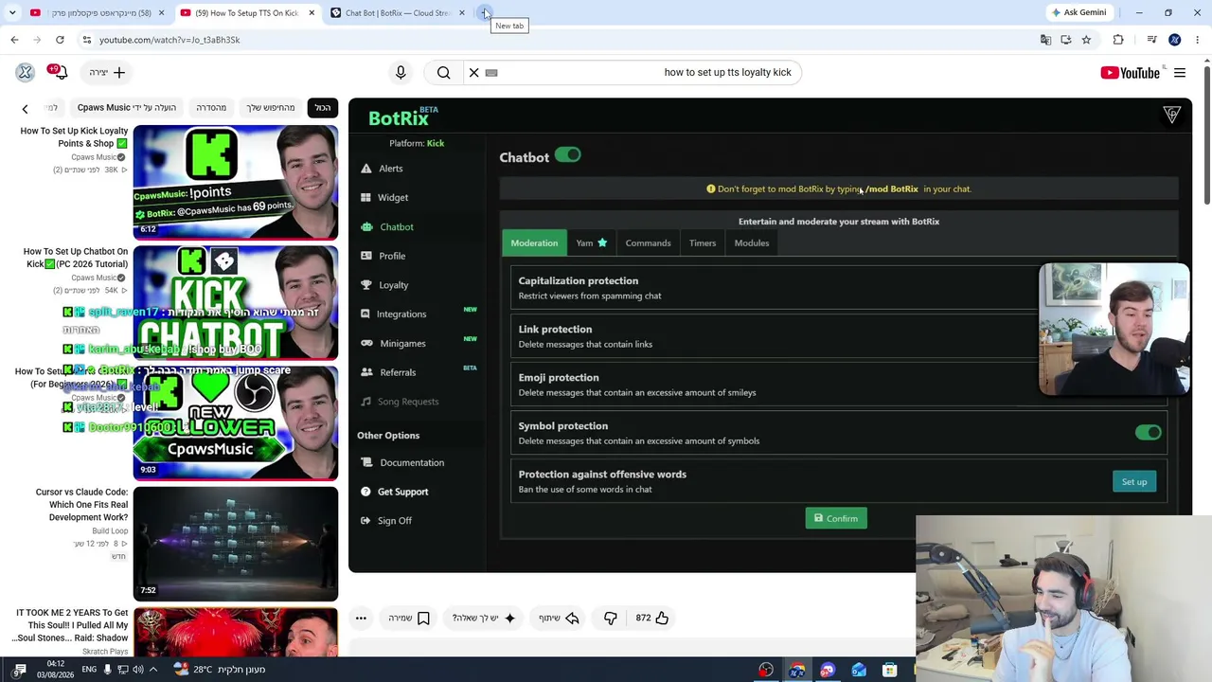Bookmark this page with the star icon
Image resolution: width=1212 pixels, height=682 pixels.
point(1086,40)
